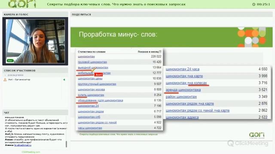Image resolution: width=275 pixels, height=154 pixels.
Task: Open the 'Список участников' panel header
Action: coord(35,71)
